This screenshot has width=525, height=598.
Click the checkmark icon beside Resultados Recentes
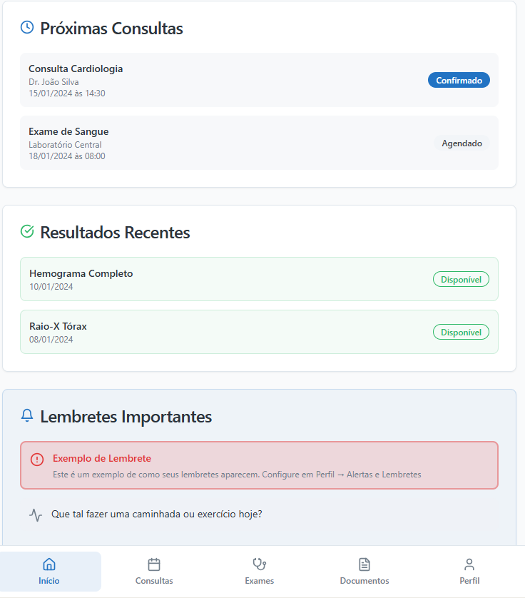point(26,231)
